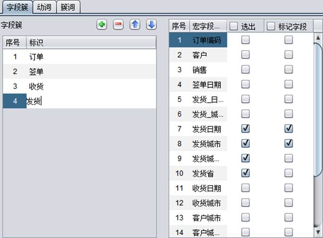Viewport: 323px width, 238px height.
Task: Toggle the 选出 header checkbox
Action: point(234,27)
